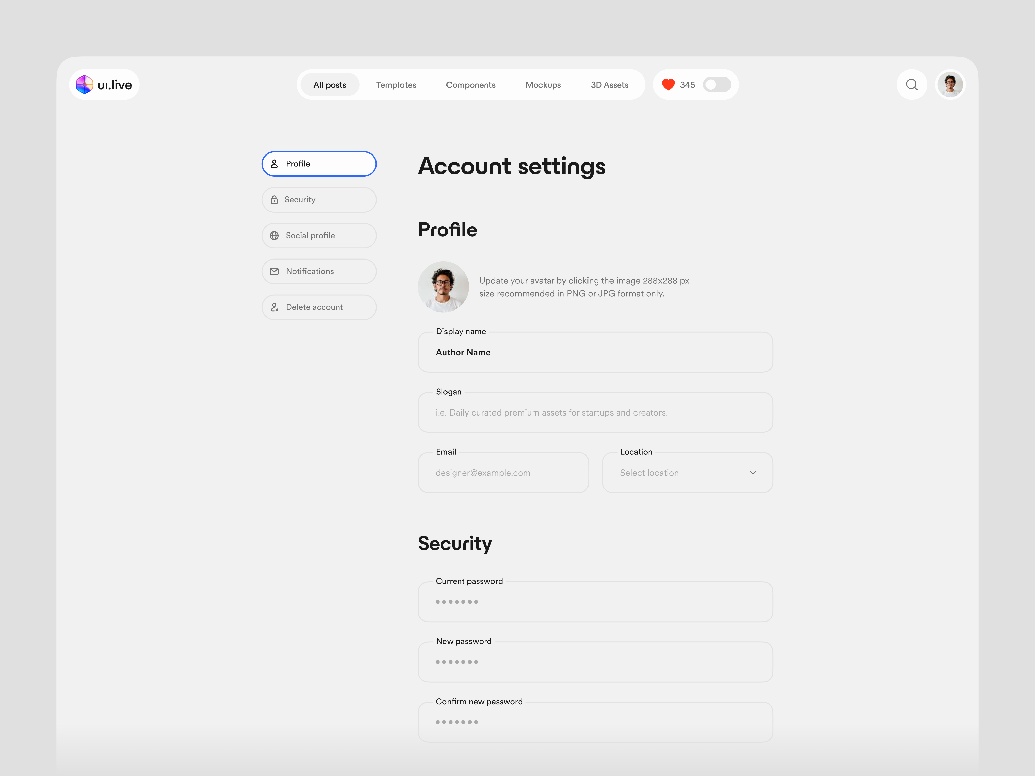Select the Profile person icon in sidebar
The width and height of the screenshot is (1035, 776).
tap(275, 164)
